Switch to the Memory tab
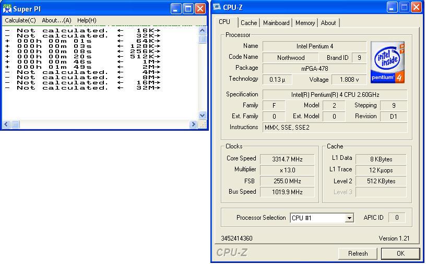426x264 pixels. (x=305, y=23)
